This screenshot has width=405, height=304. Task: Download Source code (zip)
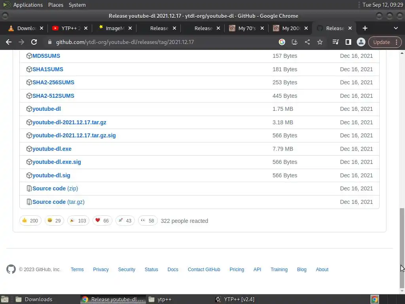[55, 188]
